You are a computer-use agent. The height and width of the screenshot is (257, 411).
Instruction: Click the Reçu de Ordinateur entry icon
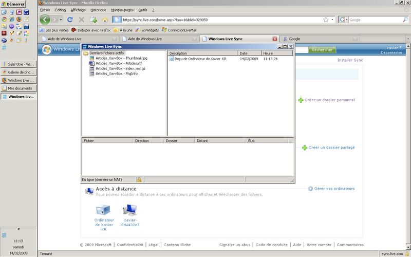pos(172,59)
